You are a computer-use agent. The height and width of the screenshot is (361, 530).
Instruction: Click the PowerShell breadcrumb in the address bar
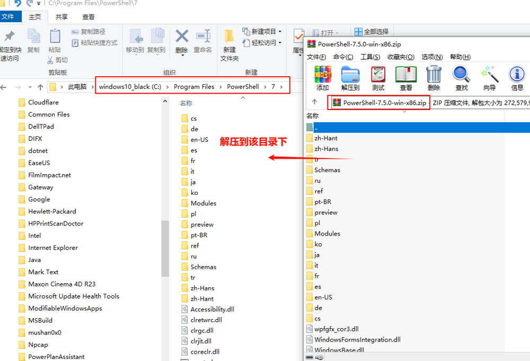click(x=243, y=87)
